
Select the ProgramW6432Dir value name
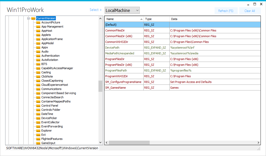[x=116, y=76]
